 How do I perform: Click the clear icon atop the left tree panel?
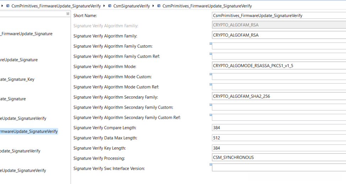[x=68, y=14]
